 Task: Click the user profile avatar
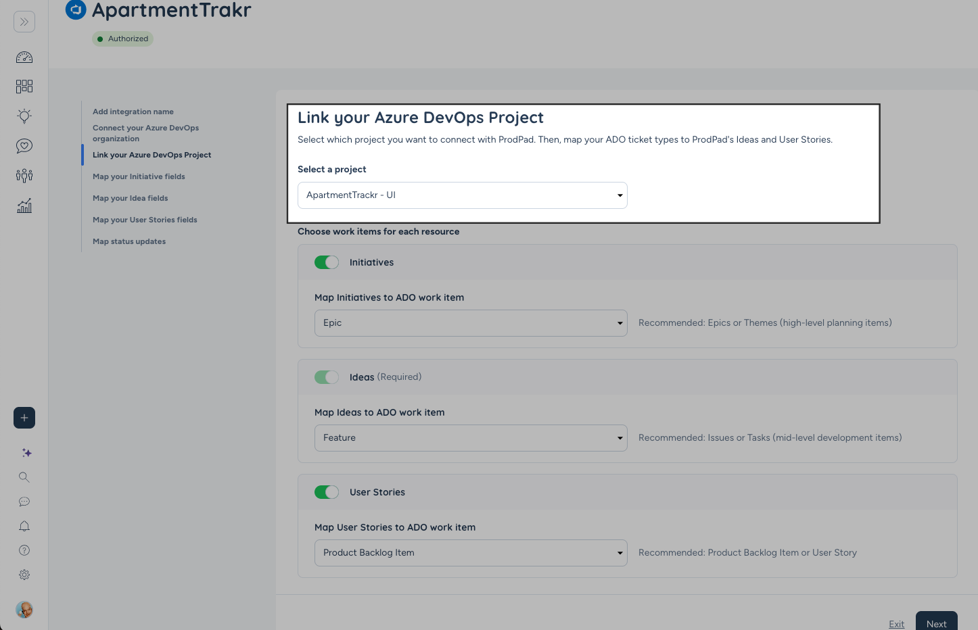(x=24, y=610)
